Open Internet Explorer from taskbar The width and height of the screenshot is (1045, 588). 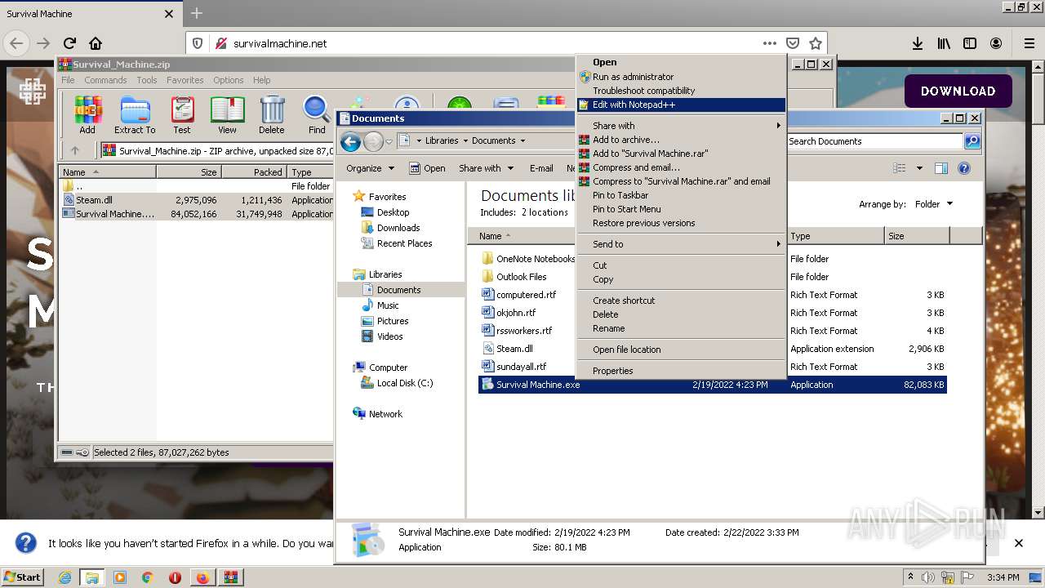click(x=64, y=577)
